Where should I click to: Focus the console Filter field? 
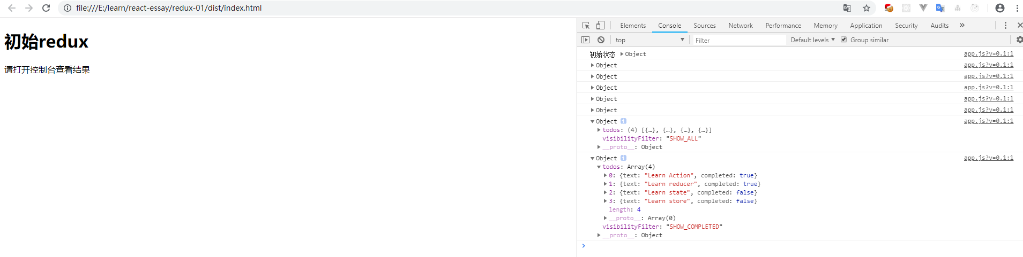click(738, 40)
